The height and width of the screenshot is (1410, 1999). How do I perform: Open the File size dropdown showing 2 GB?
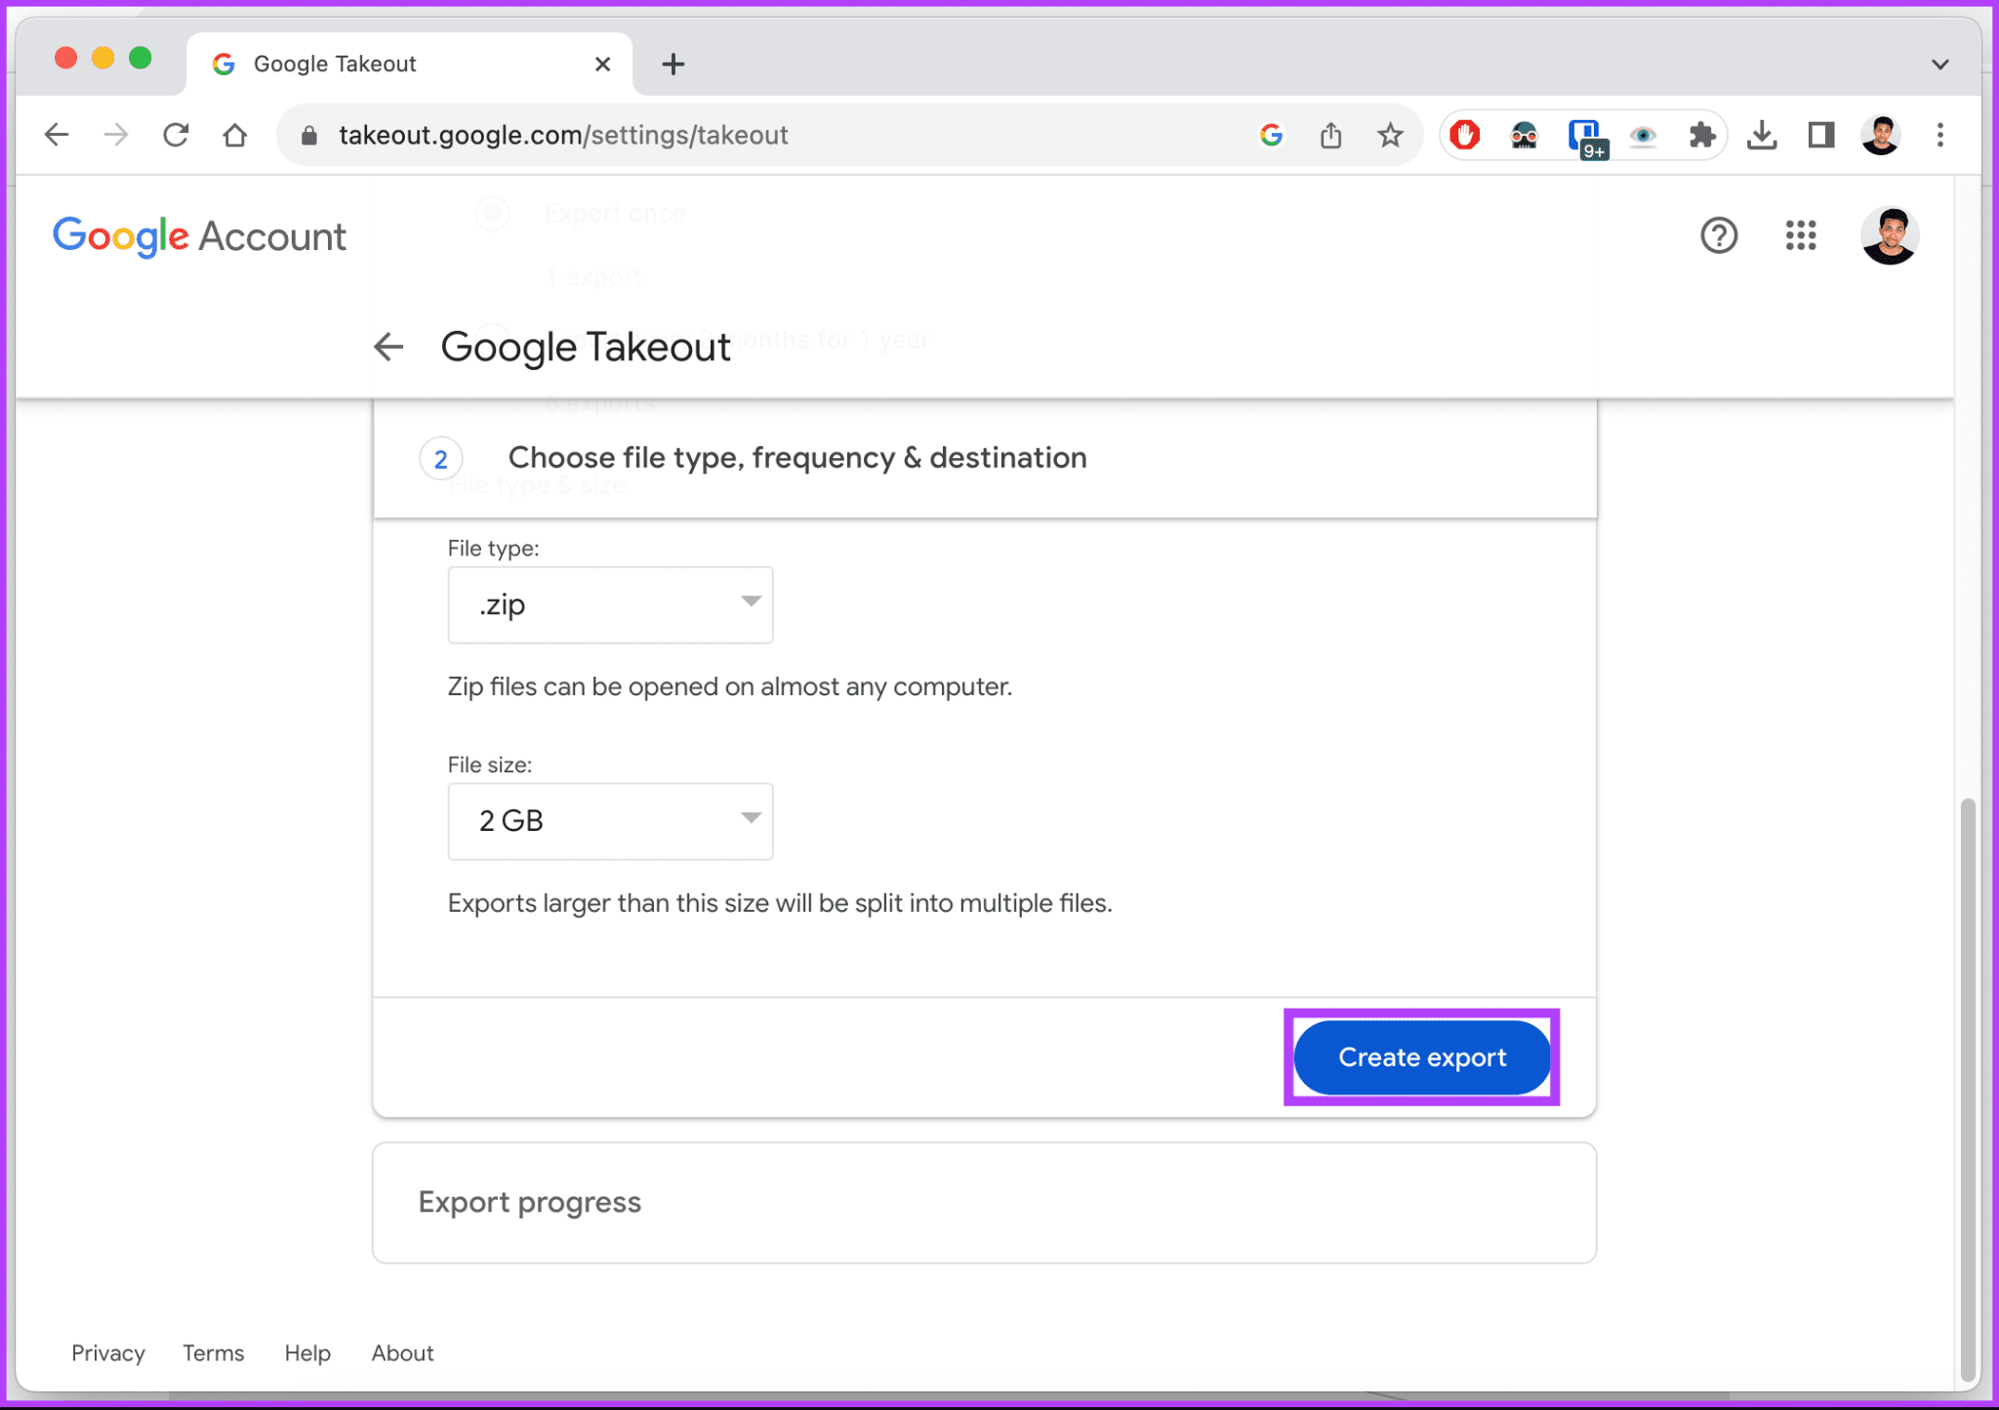point(610,821)
